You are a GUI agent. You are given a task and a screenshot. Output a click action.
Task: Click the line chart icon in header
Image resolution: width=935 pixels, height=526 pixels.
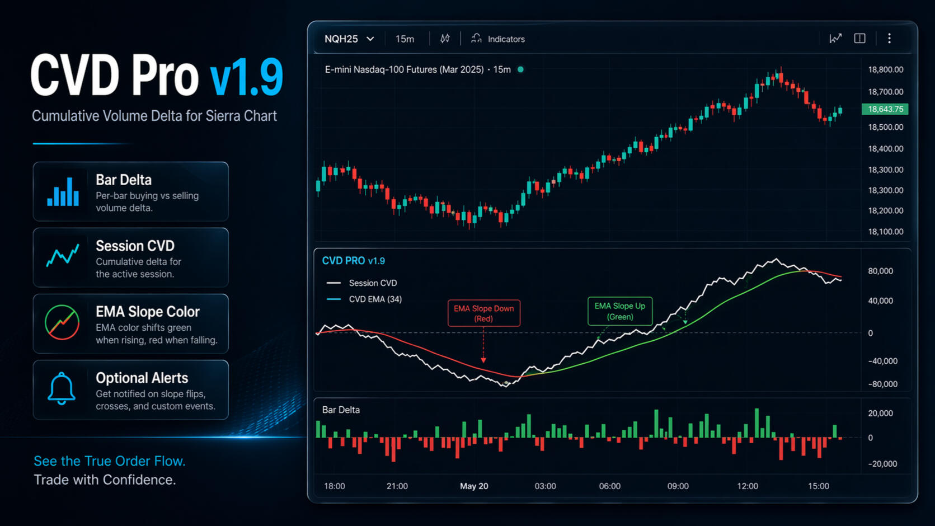835,38
